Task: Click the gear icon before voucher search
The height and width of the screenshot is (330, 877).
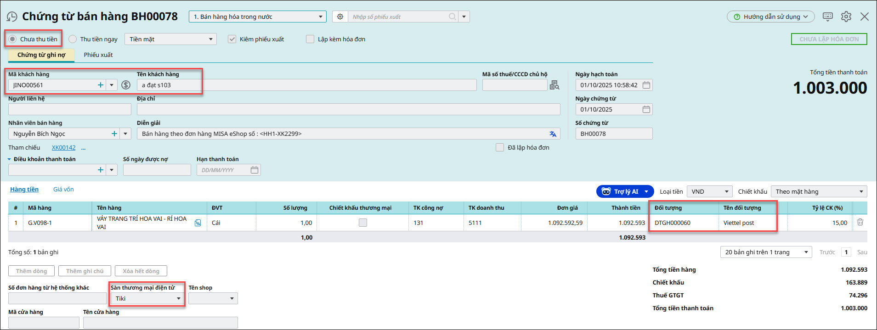Action: tap(340, 17)
